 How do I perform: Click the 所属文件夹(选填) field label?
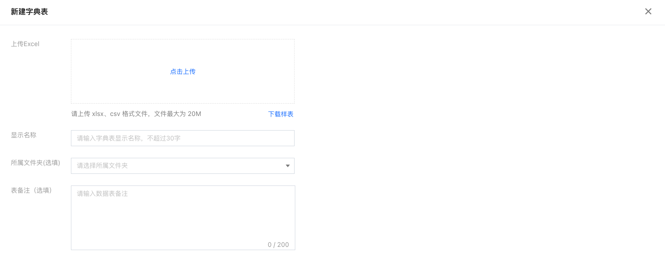click(35, 163)
